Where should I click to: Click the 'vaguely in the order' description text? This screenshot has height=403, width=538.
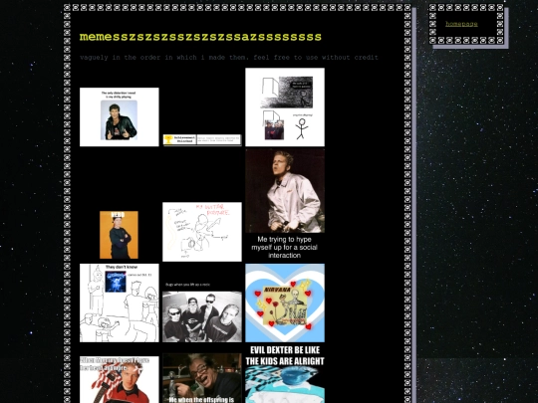tap(229, 58)
